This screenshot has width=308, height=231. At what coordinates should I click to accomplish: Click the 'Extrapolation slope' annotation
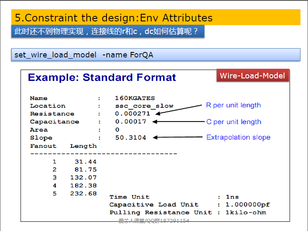pyautogui.click(x=238, y=137)
